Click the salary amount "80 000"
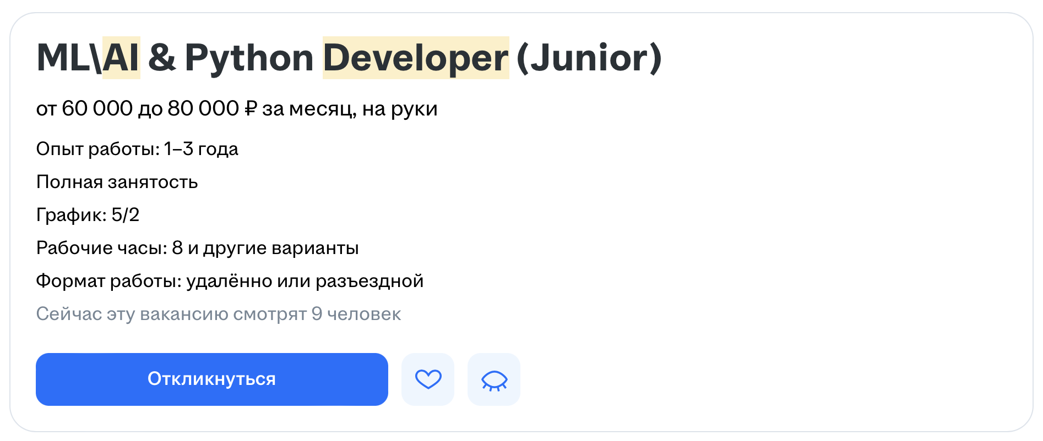Image resolution: width=1043 pixels, height=441 pixels. [203, 109]
